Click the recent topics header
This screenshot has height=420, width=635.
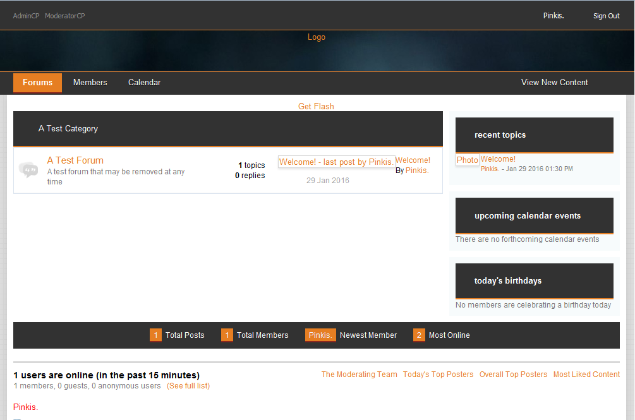click(x=534, y=135)
